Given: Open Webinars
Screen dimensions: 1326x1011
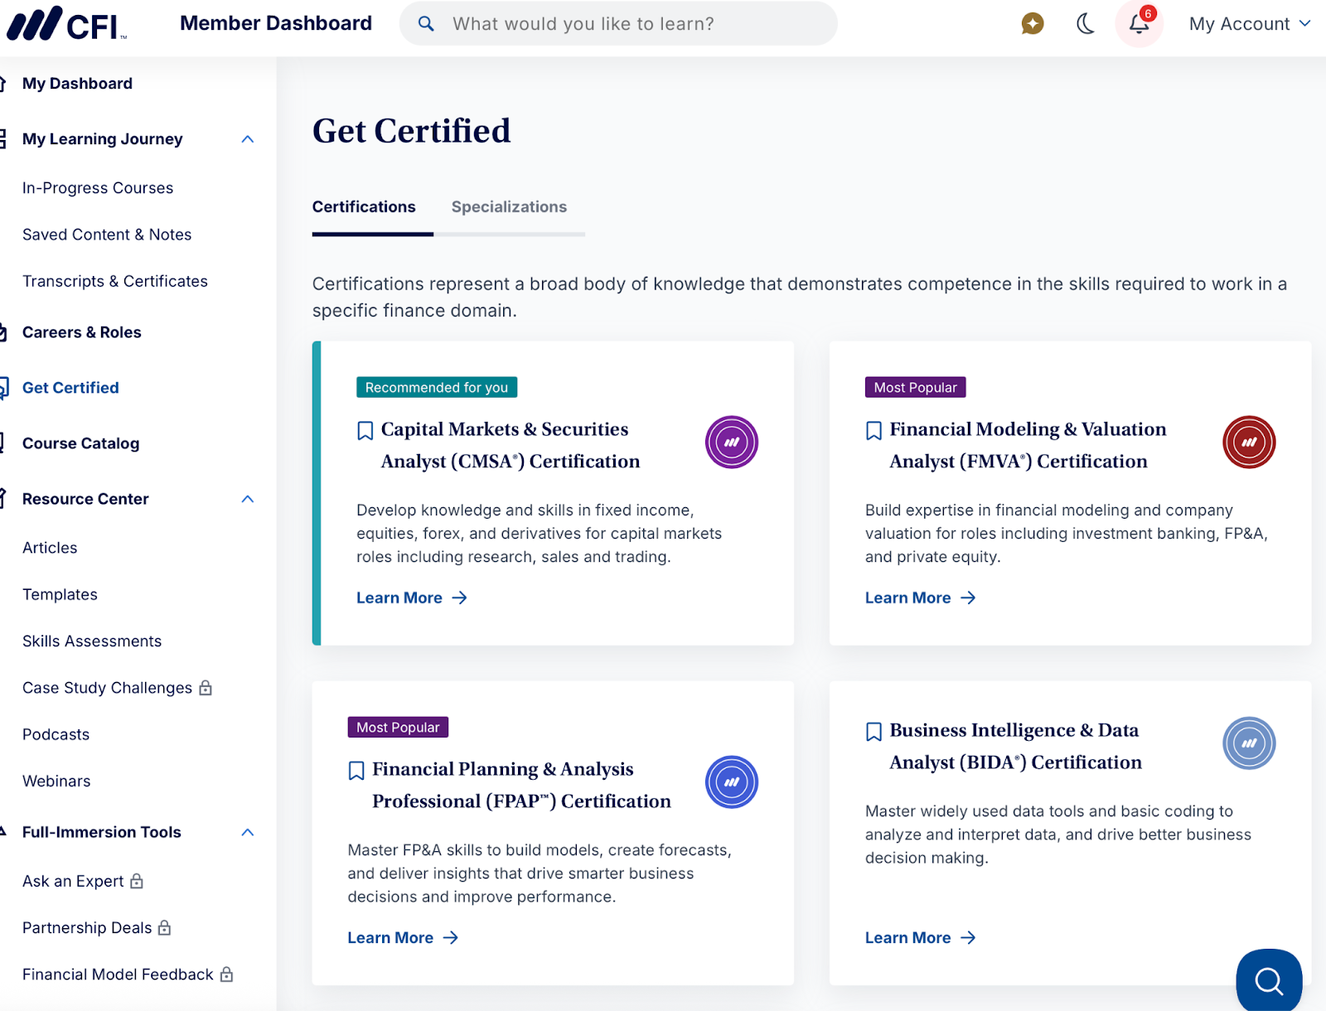Looking at the screenshot, I should [56, 781].
